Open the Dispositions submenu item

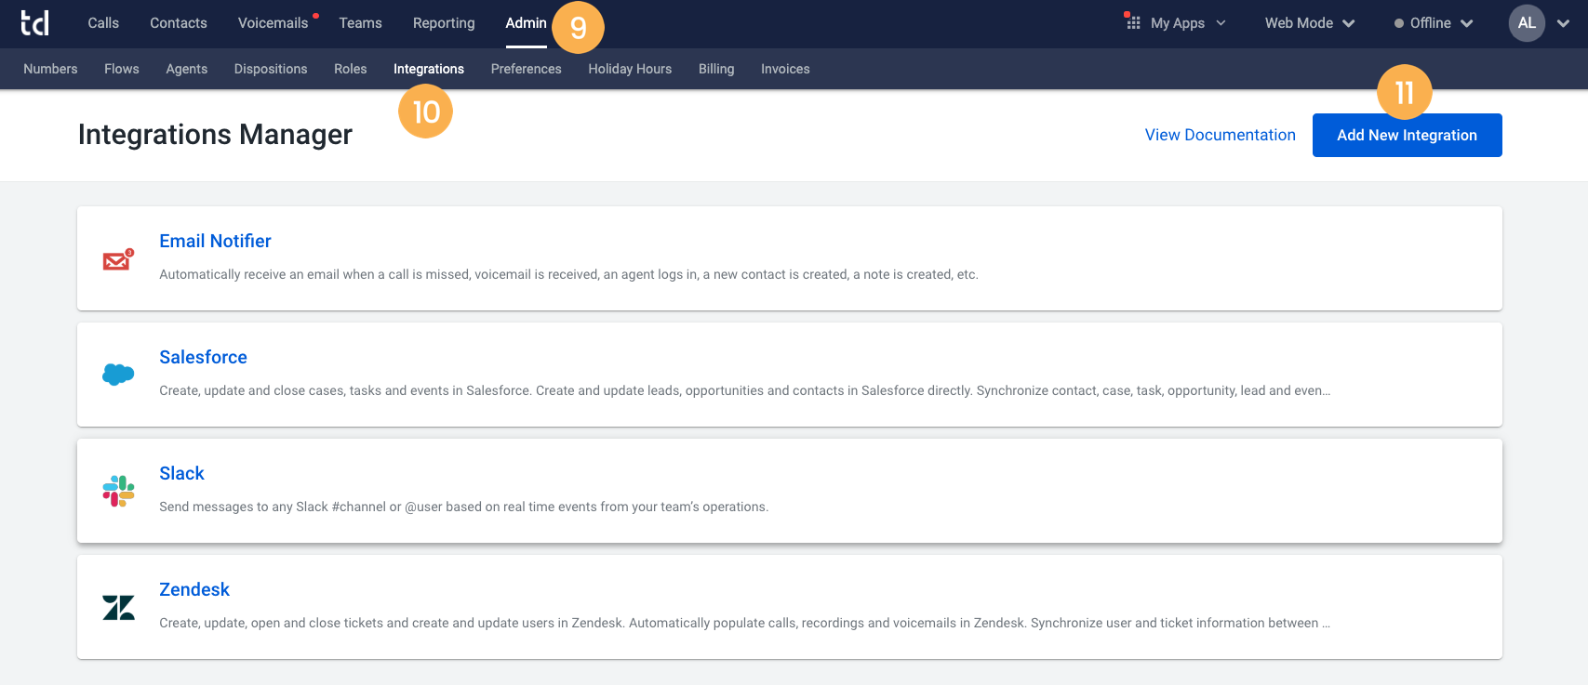coord(271,69)
